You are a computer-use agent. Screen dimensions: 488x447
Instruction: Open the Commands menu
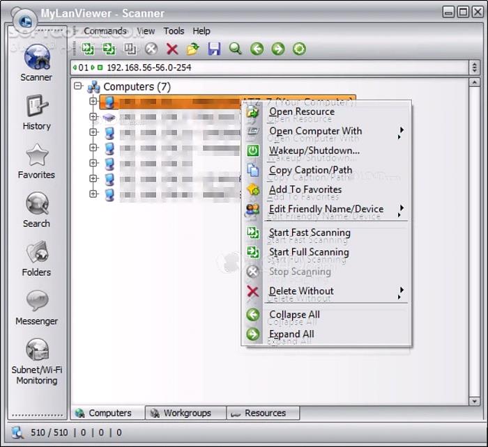105,31
